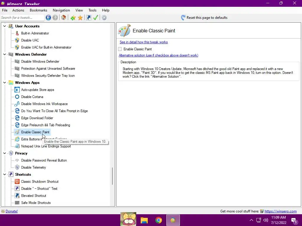Click the Edge icon beside Edge Download Folder
The height and width of the screenshot is (226, 302).
(x=17, y=118)
